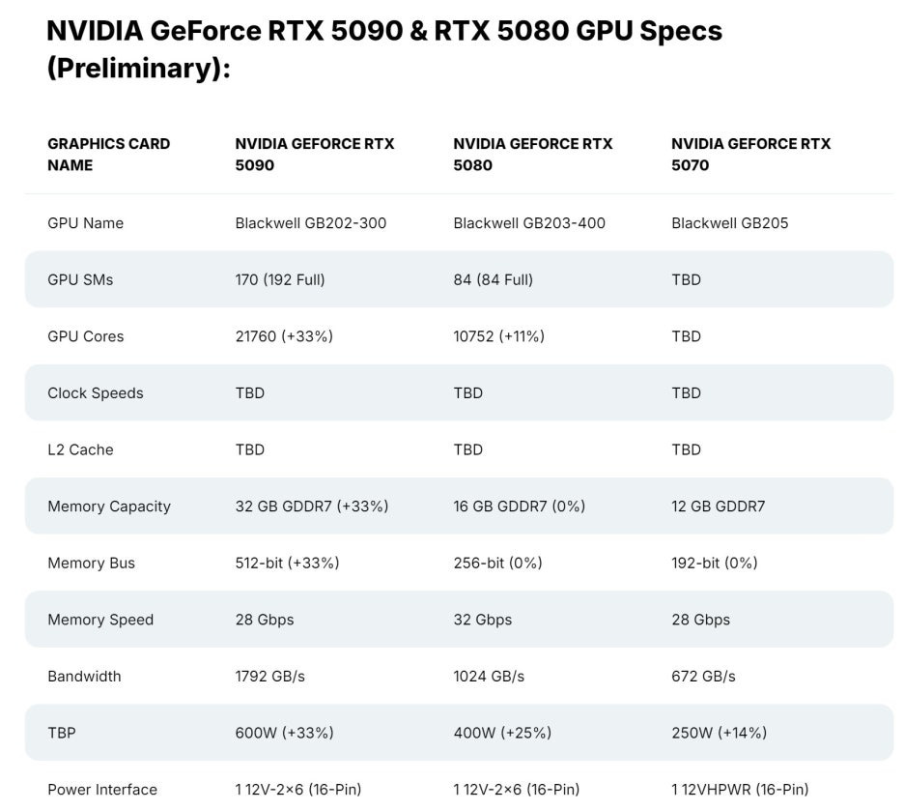Click the 10752 (+11%) GPU cores value
Screen dimensions: 904x810
click(x=498, y=336)
